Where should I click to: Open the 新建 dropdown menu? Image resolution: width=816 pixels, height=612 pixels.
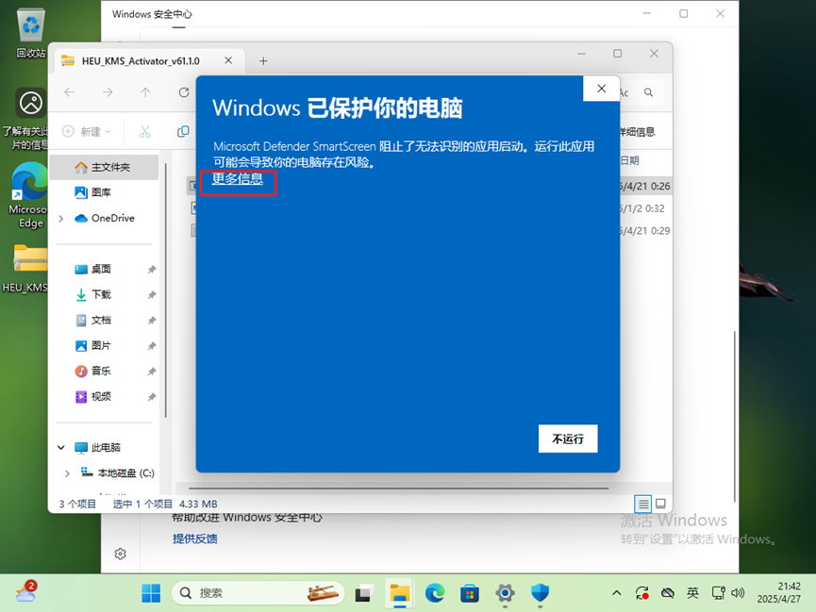[87, 132]
